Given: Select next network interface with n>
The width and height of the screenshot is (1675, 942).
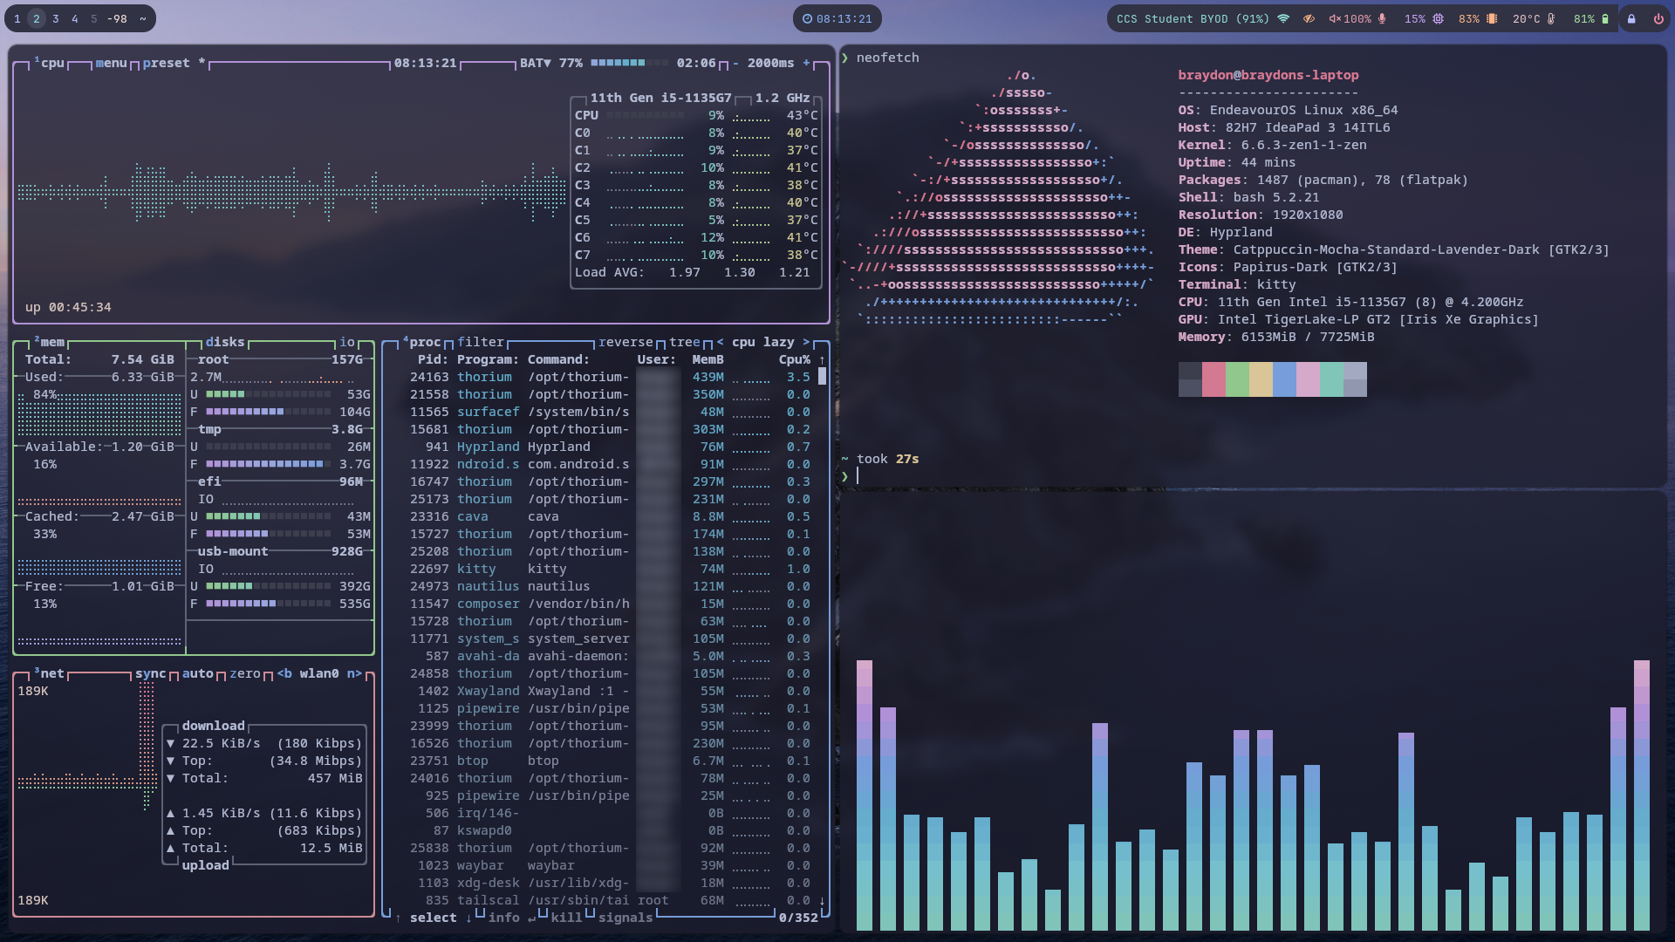Looking at the screenshot, I should [354, 673].
